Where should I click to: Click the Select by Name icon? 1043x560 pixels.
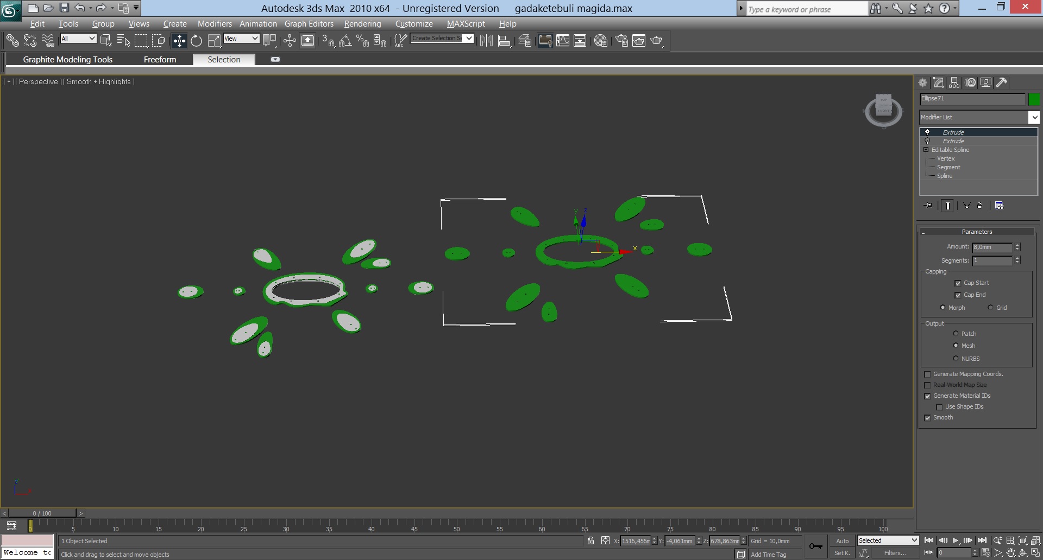point(123,41)
